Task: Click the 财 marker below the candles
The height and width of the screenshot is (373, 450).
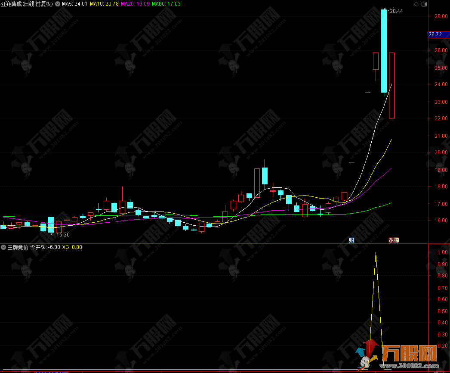Action: [x=351, y=240]
